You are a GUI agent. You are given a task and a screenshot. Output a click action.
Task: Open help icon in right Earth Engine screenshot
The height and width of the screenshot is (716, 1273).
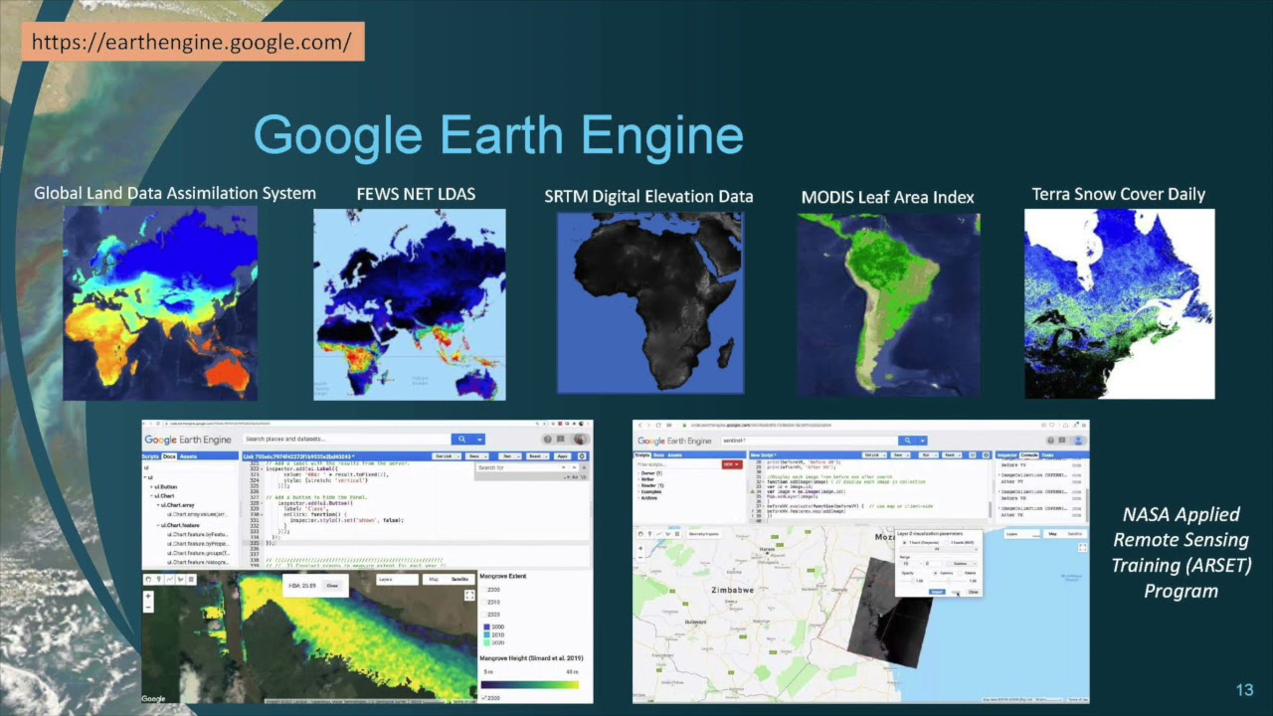point(1050,441)
